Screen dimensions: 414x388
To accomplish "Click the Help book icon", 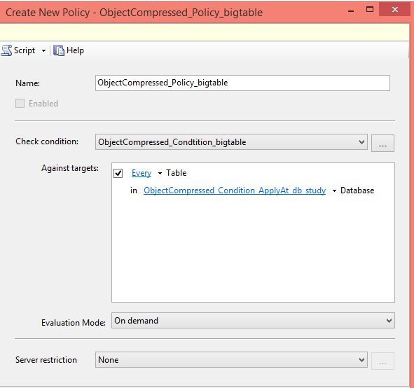I will (x=59, y=50).
